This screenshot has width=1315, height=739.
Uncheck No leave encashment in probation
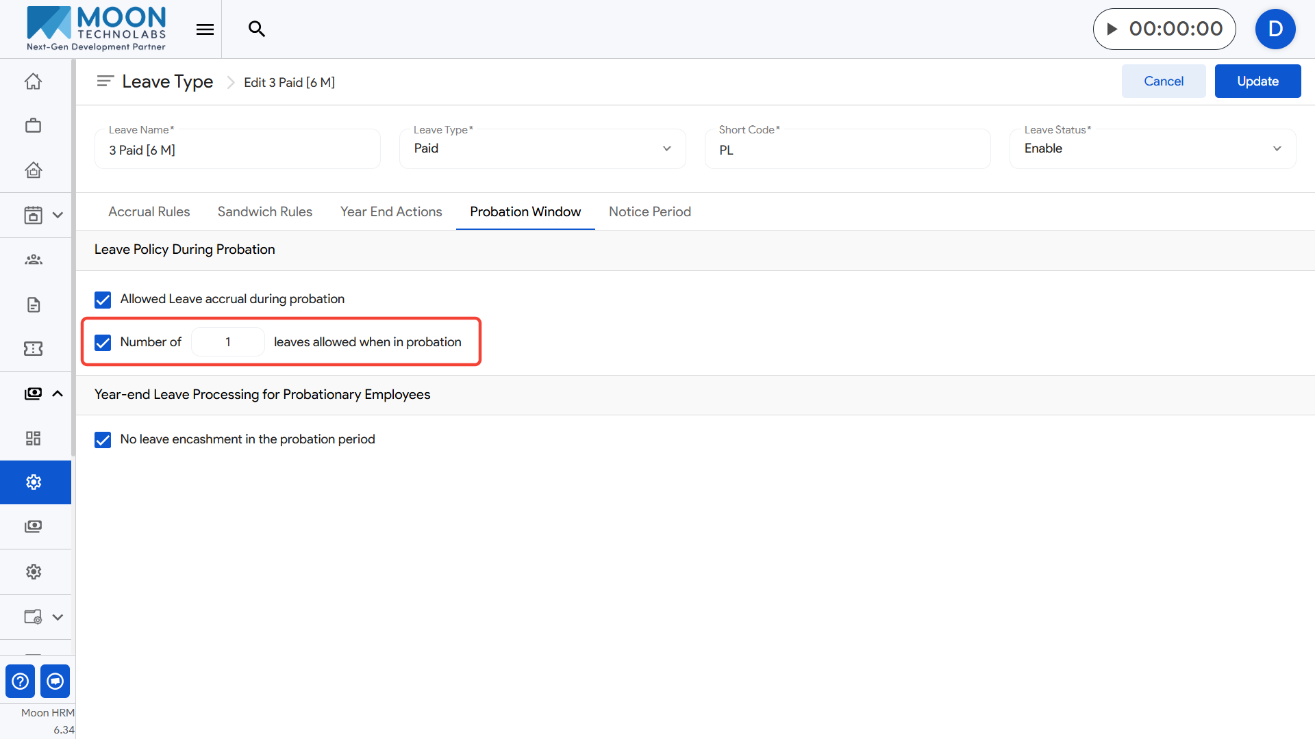coord(103,440)
